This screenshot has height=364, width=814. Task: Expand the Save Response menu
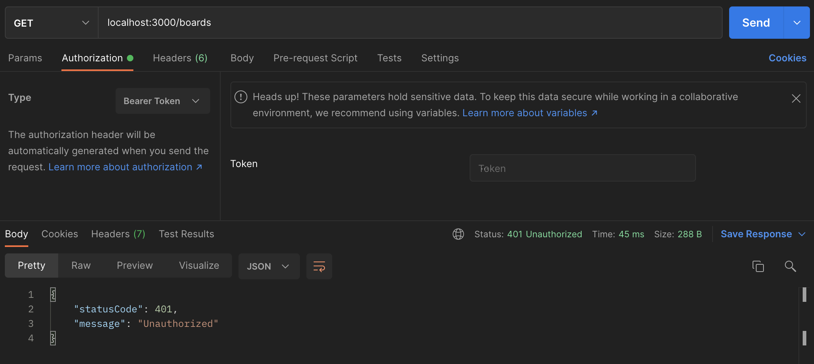(x=763, y=234)
